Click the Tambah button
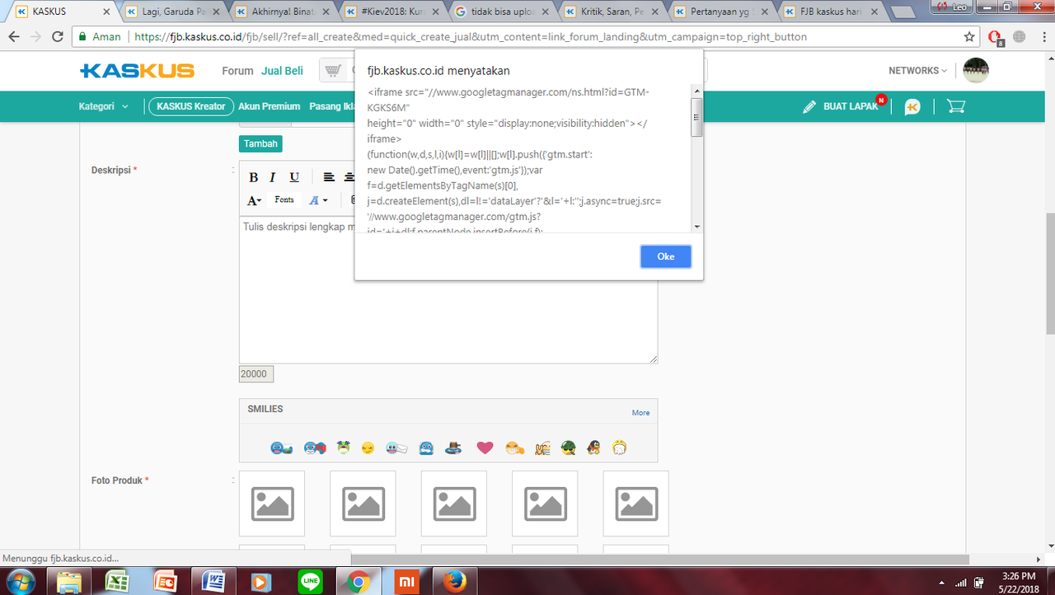Viewport: 1055px width, 595px height. [260, 143]
